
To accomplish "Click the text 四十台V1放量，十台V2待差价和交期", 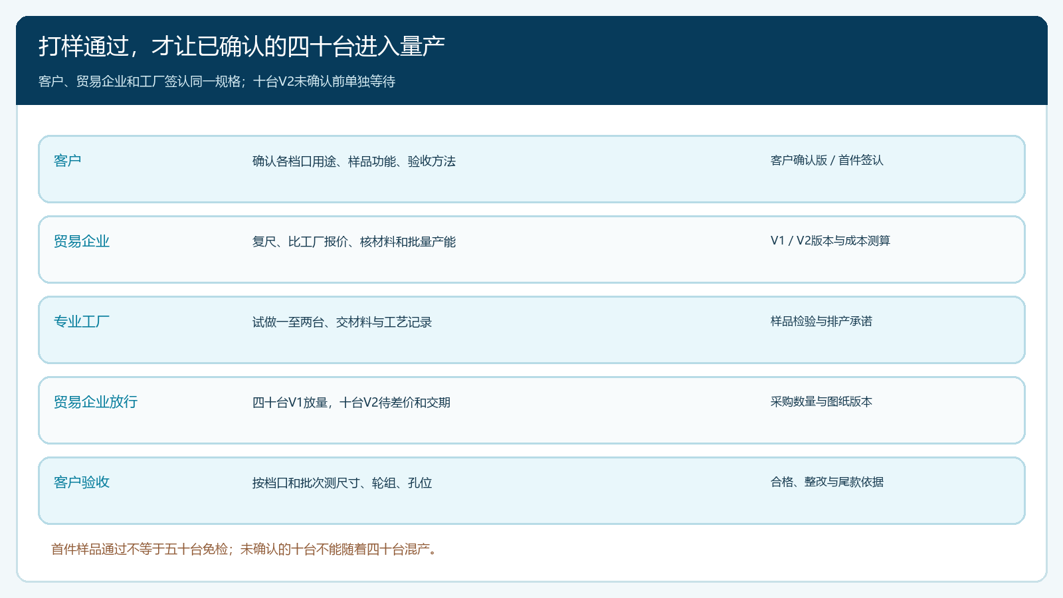I will pos(351,403).
